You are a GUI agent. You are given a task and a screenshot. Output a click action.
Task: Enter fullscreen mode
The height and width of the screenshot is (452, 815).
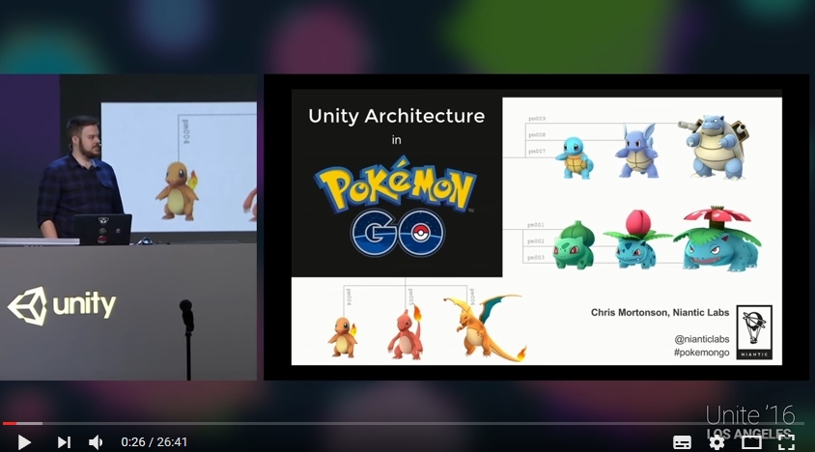pyautogui.click(x=786, y=442)
